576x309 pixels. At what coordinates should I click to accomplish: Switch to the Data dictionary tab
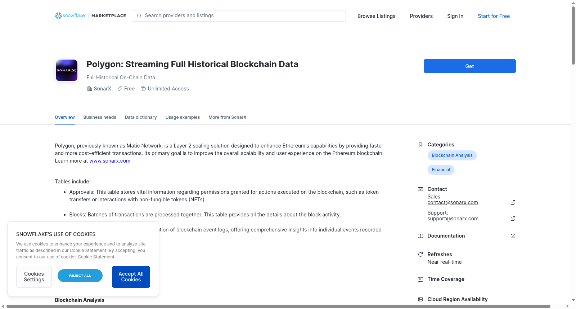(x=141, y=117)
